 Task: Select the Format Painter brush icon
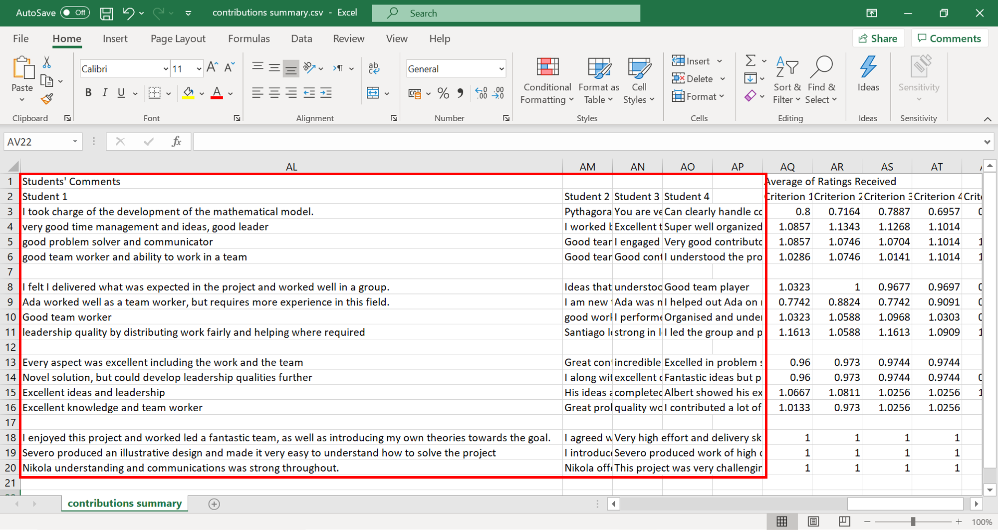[x=47, y=99]
